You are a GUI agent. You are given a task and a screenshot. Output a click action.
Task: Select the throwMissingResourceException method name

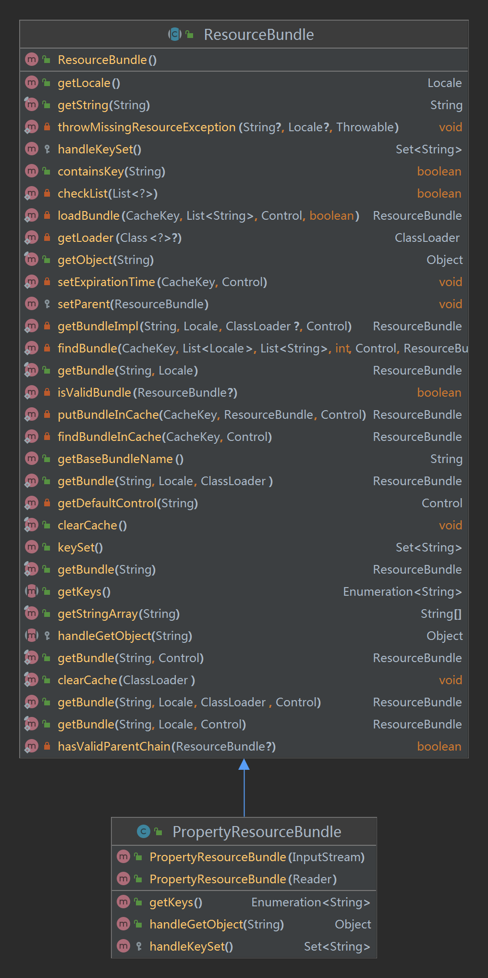click(146, 127)
